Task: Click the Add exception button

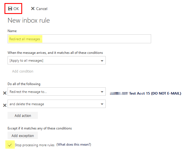Action: 23,136
